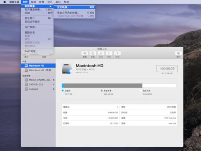201x151 pixels.
Task: Select C4D R21.026 in the sidebar
Action: coord(38,85)
